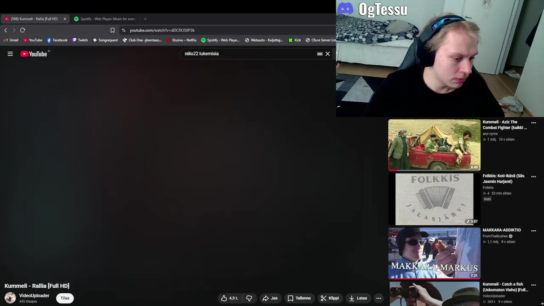Image resolution: width=544 pixels, height=306 pixels.
Task: Go to YouTube home via logo
Action: pos(34,54)
